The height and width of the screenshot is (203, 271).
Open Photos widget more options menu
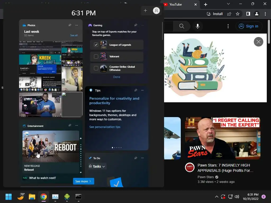pyautogui.click(x=76, y=25)
